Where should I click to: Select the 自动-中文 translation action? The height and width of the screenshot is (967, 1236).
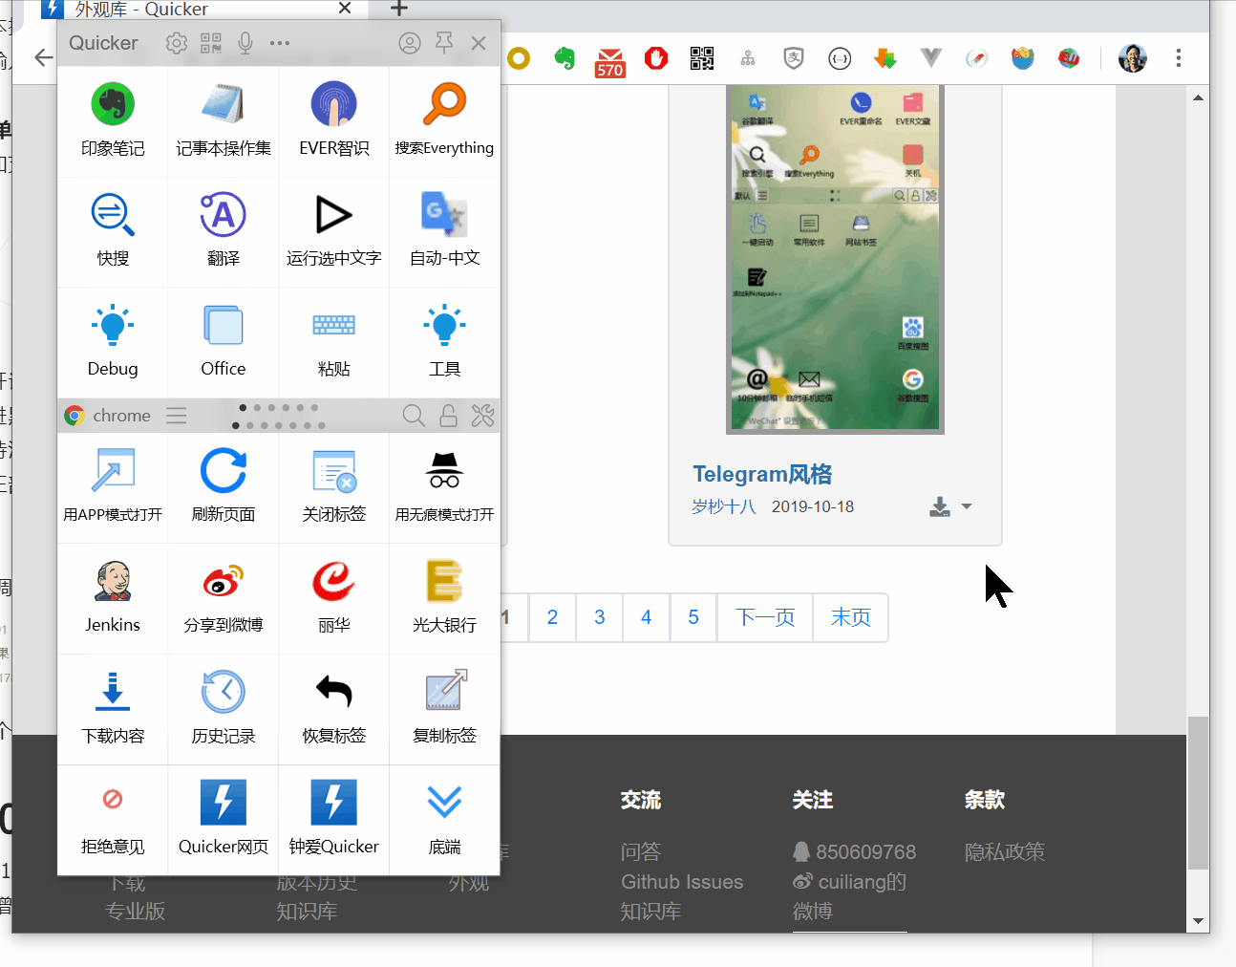[x=444, y=232]
